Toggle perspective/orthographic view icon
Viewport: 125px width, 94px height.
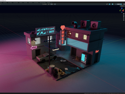[124, 20]
